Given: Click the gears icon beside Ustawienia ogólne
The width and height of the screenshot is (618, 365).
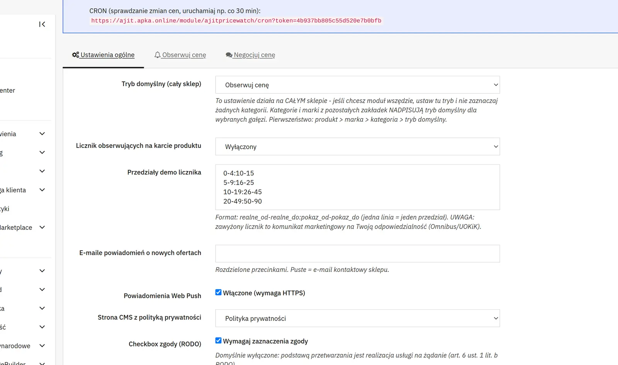Looking at the screenshot, I should (x=76, y=55).
